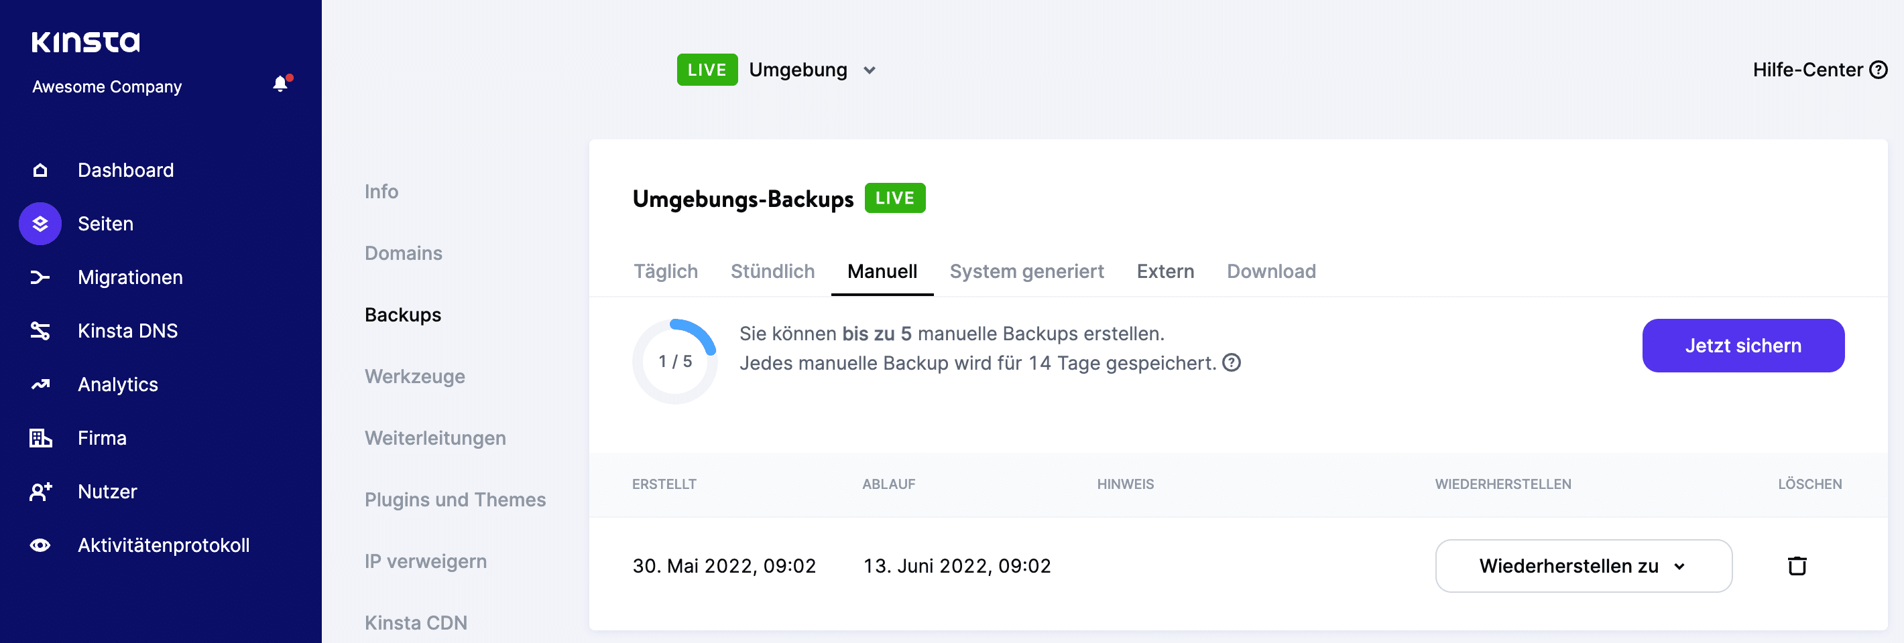The height and width of the screenshot is (643, 1904).
Task: Open Migrationen in the sidebar
Action: point(130,277)
